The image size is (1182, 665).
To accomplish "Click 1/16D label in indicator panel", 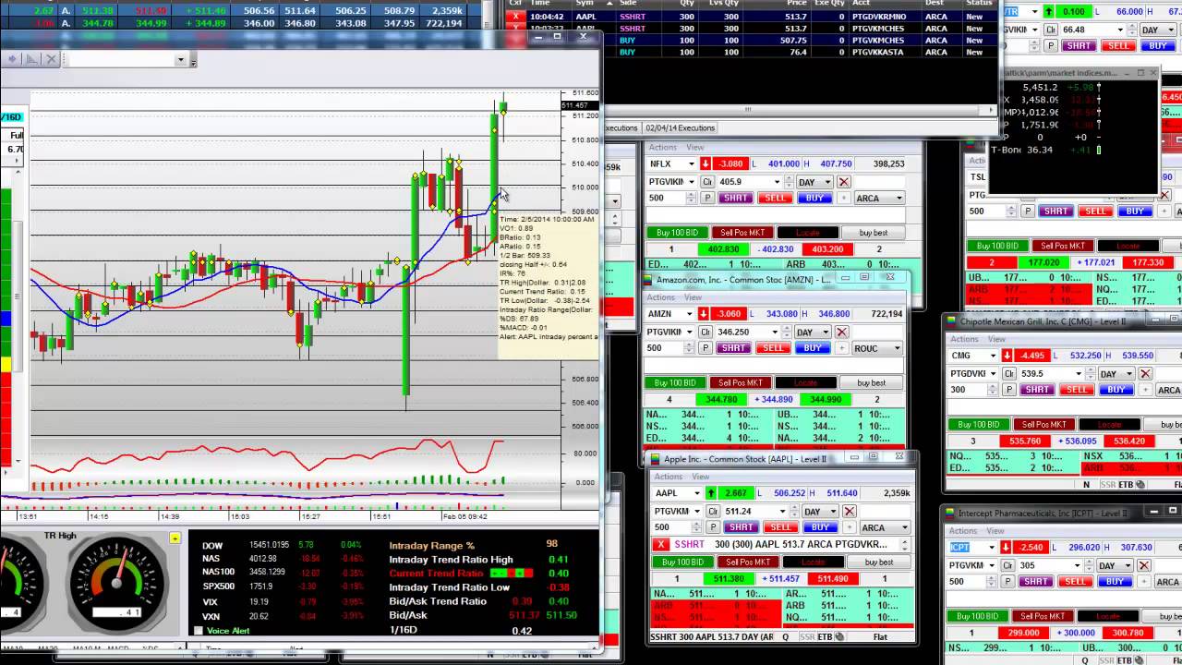I will 404,631.
